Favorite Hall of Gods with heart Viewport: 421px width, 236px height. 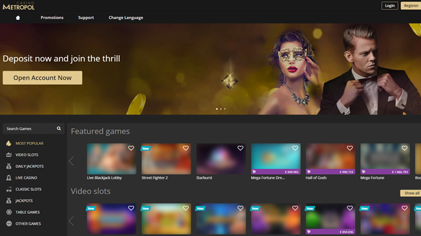click(x=350, y=148)
